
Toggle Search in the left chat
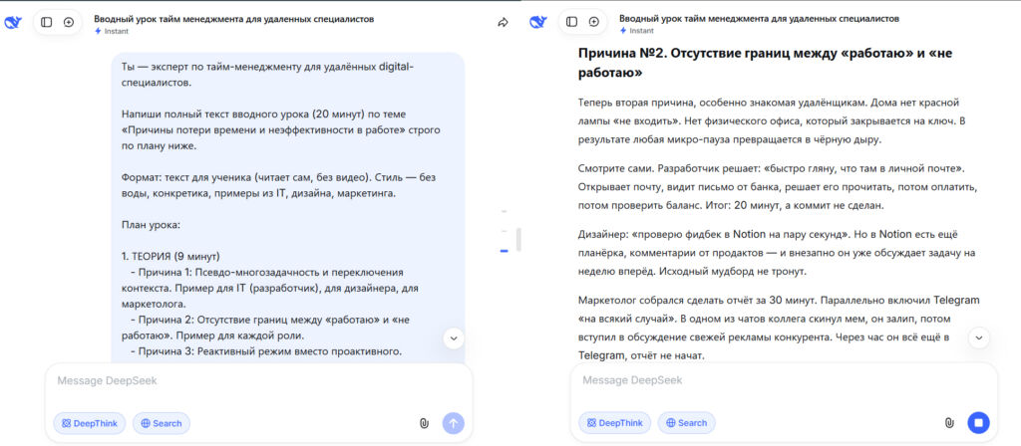tap(162, 423)
